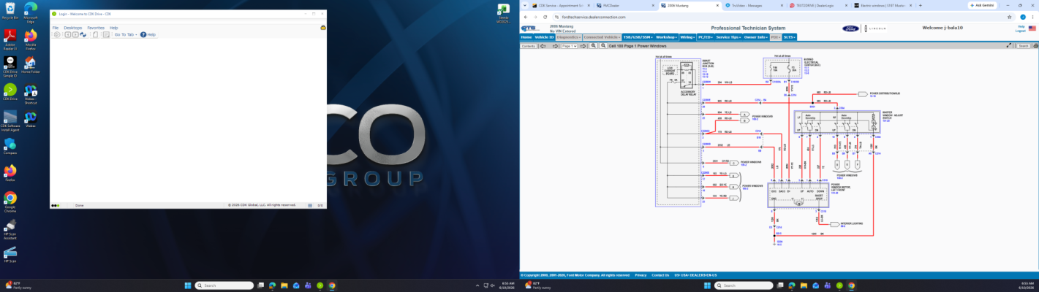Expand the Go To Tab dropdown
Image resolution: width=1039 pixels, height=292 pixels.
coord(126,34)
